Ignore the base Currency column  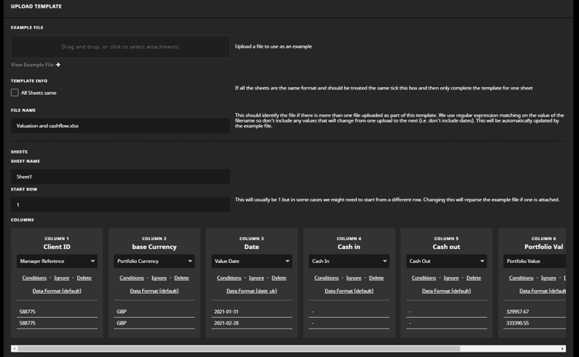(159, 278)
